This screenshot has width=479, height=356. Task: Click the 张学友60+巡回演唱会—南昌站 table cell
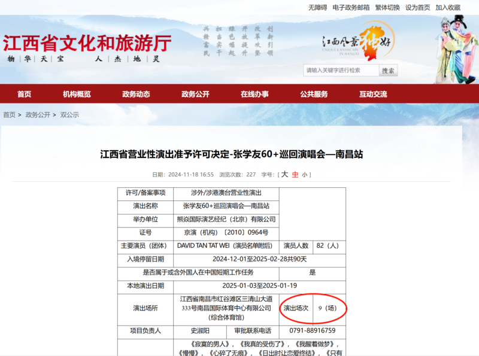point(226,206)
